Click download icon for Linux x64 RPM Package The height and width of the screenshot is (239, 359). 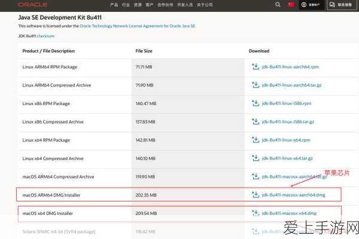point(255,140)
